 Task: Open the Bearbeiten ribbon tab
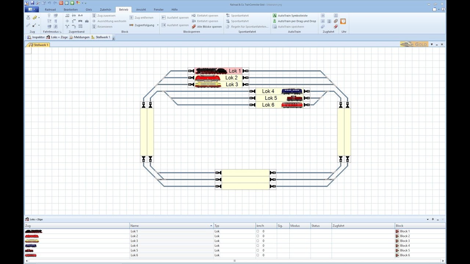click(x=70, y=10)
